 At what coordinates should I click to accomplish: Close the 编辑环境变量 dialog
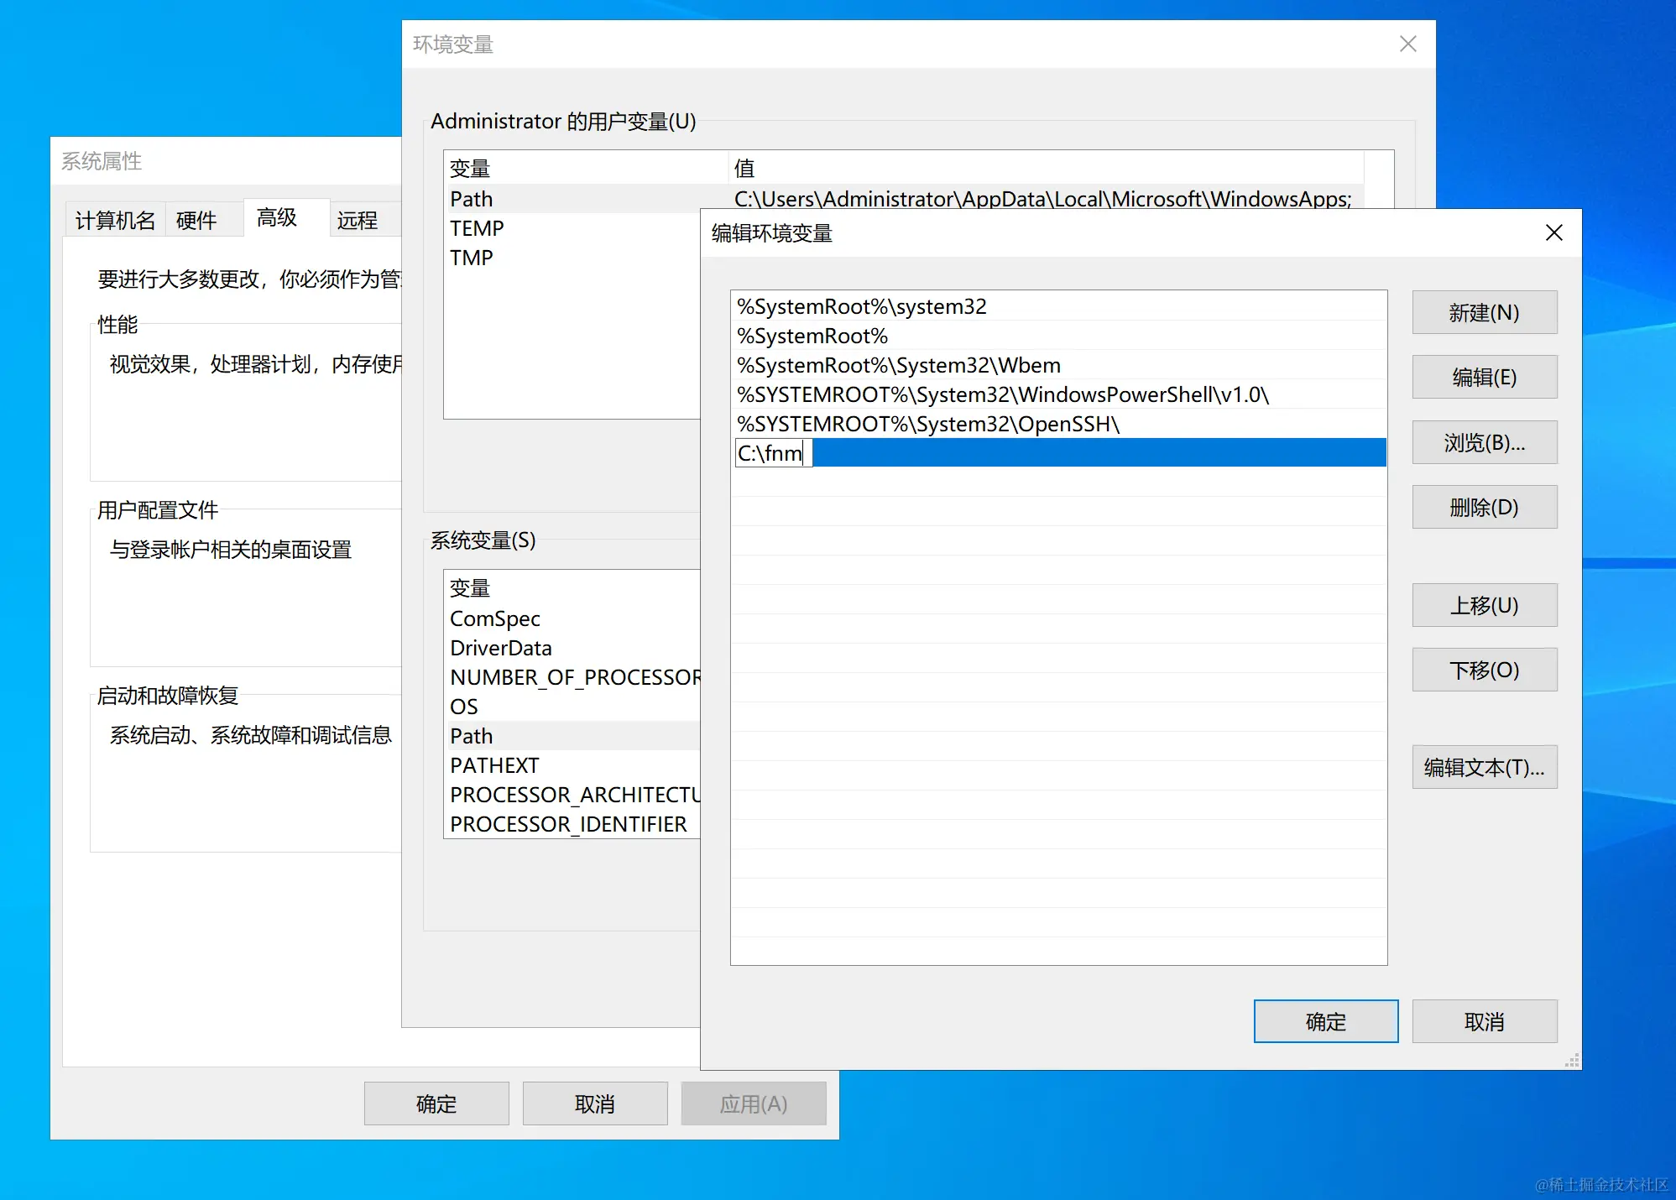pyautogui.click(x=1553, y=232)
